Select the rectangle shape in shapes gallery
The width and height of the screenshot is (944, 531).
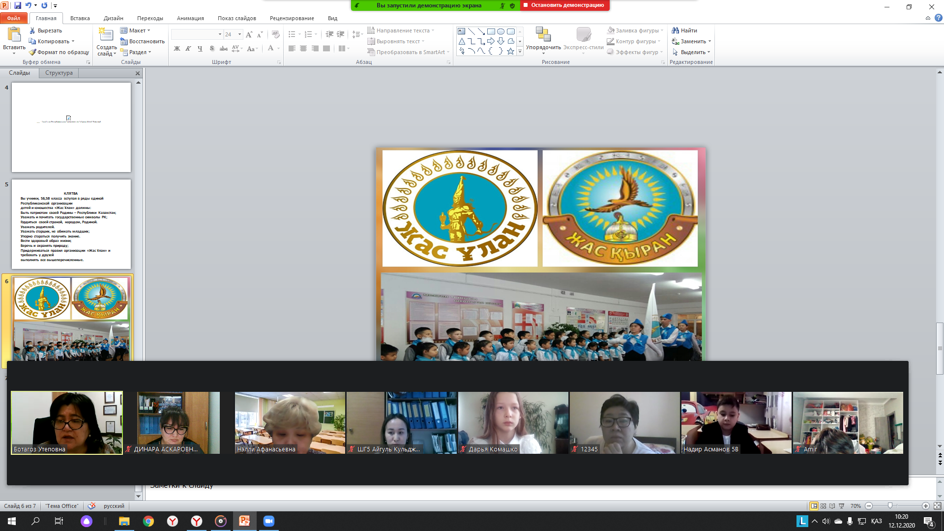(491, 31)
